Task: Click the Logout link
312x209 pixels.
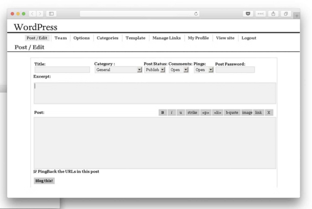Action: [249, 38]
